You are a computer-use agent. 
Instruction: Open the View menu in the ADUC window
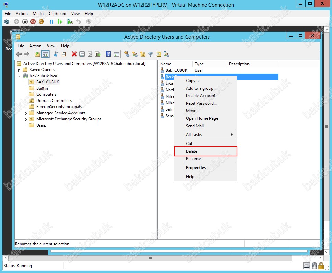coord(51,46)
